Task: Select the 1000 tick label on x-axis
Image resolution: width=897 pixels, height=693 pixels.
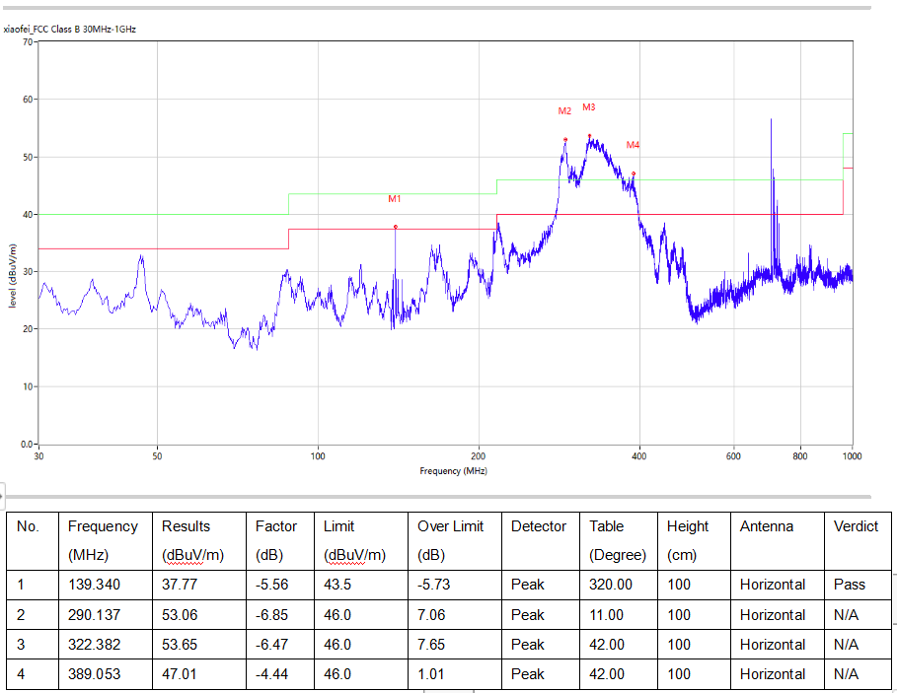Action: coord(853,456)
